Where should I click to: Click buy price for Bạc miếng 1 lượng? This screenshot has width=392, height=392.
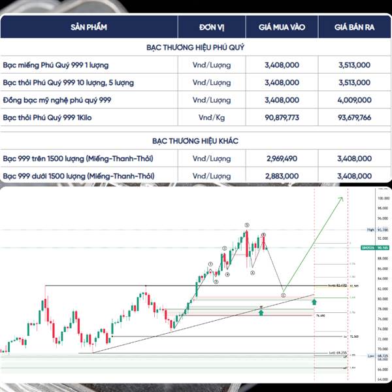(282, 65)
